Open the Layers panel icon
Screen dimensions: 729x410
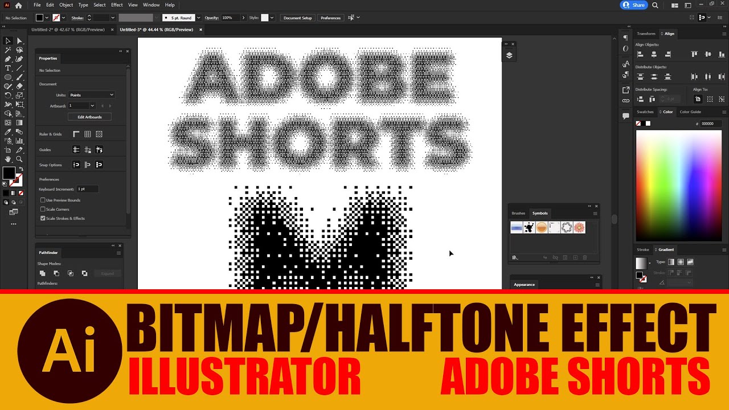click(509, 55)
